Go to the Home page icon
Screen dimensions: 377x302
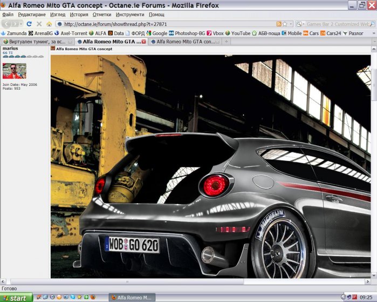pos(49,24)
